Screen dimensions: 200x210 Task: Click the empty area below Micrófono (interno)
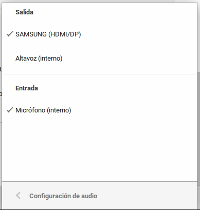[100, 151]
